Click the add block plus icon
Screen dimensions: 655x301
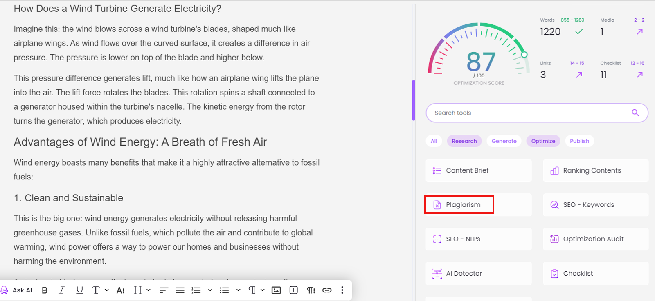pyautogui.click(x=293, y=290)
